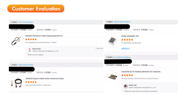The height and width of the screenshot is (97, 190).
Task: Click the immersion water heating element thumbnail
Action: click(16, 41)
